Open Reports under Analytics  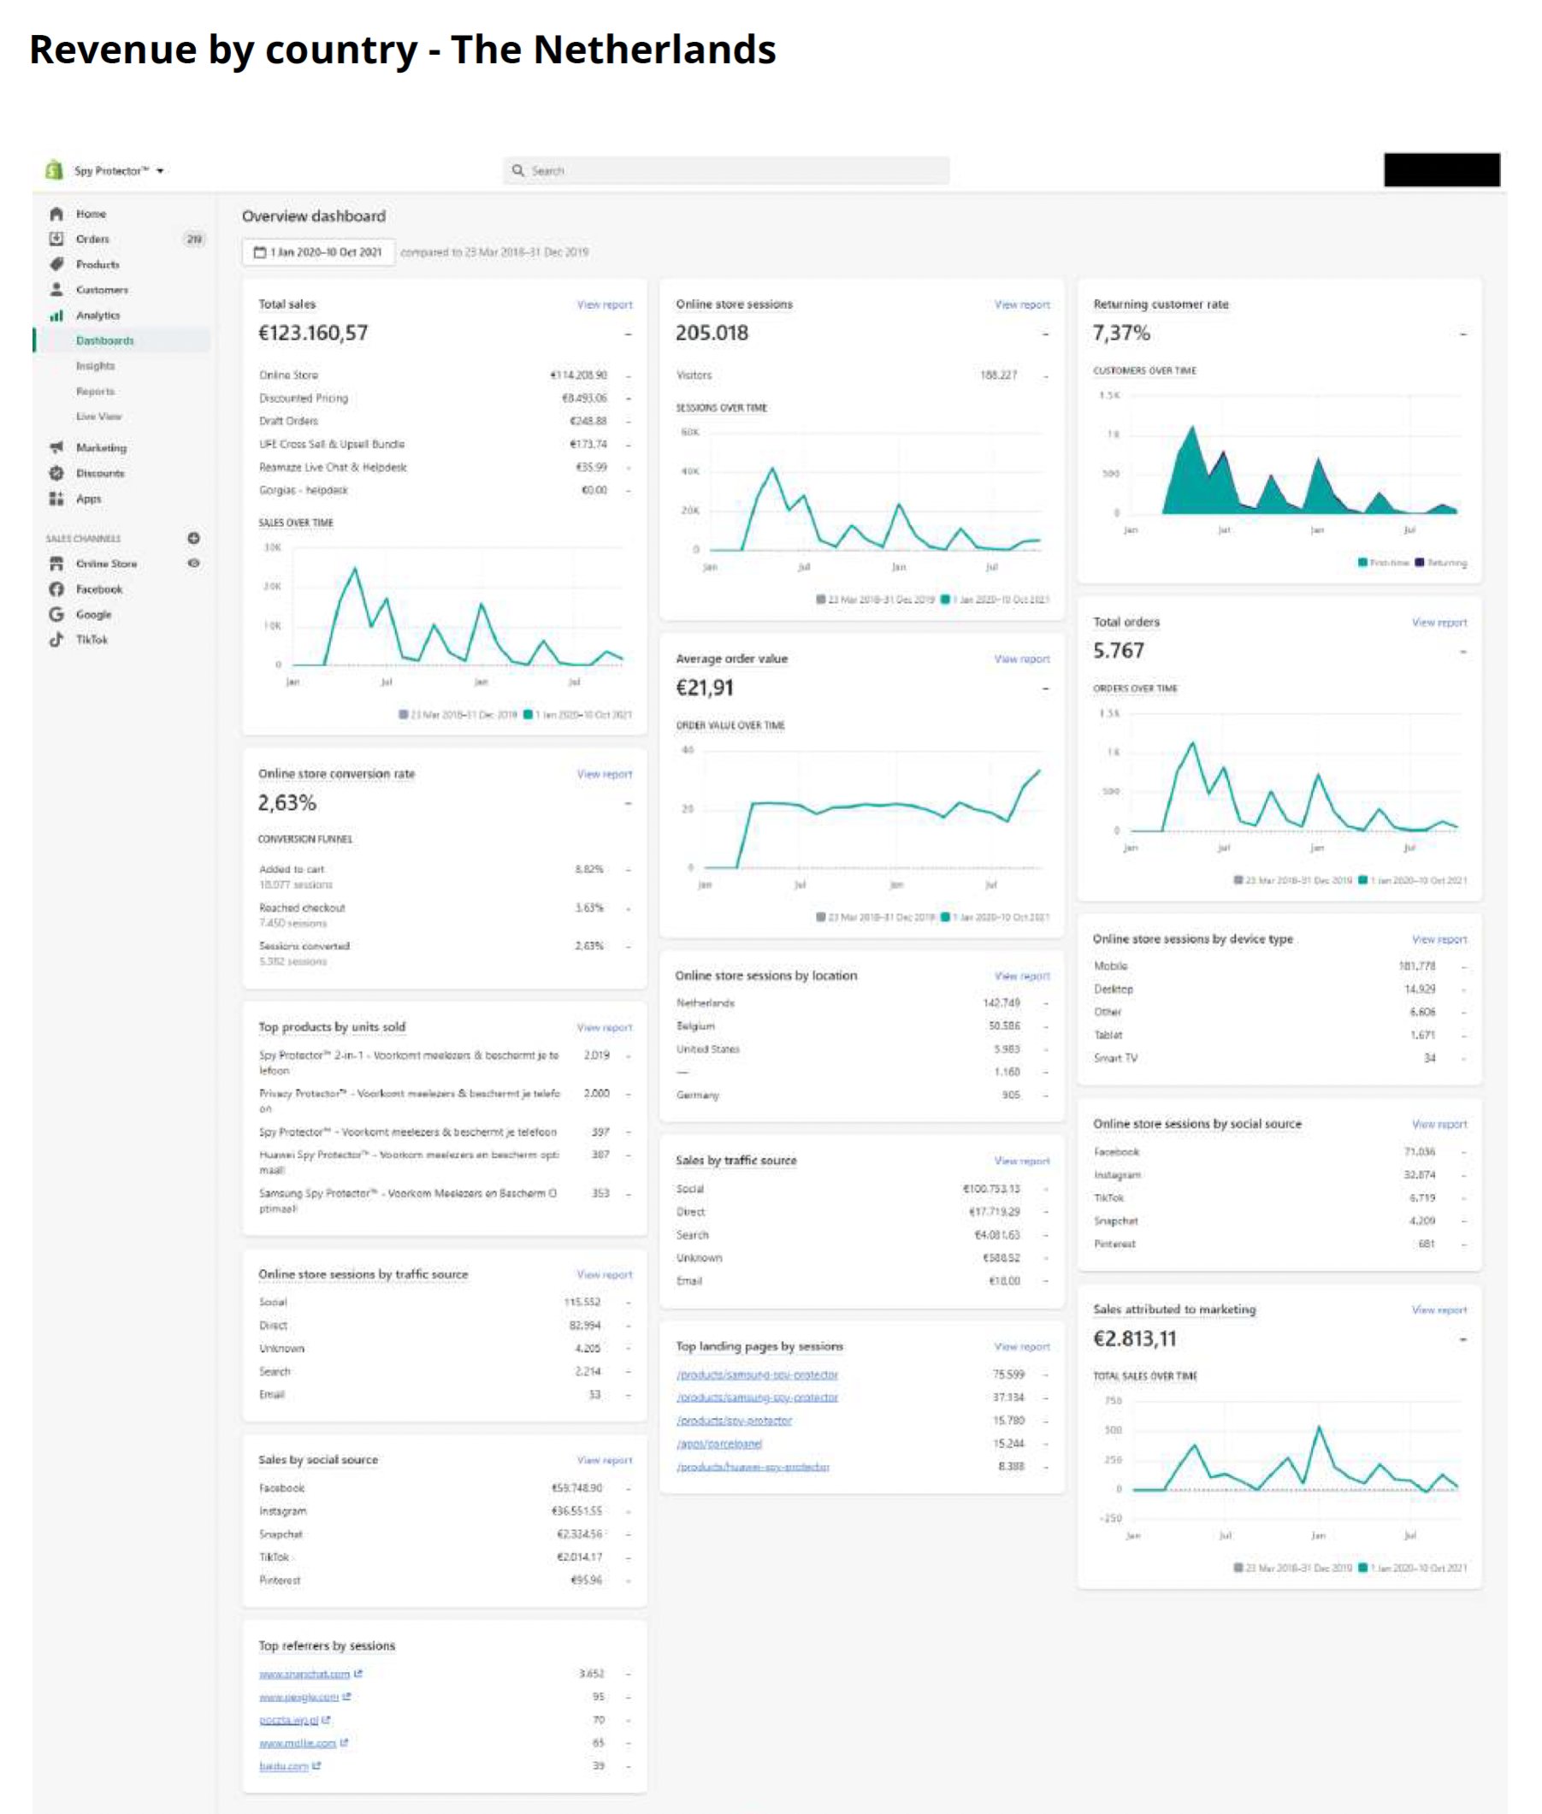tap(95, 391)
